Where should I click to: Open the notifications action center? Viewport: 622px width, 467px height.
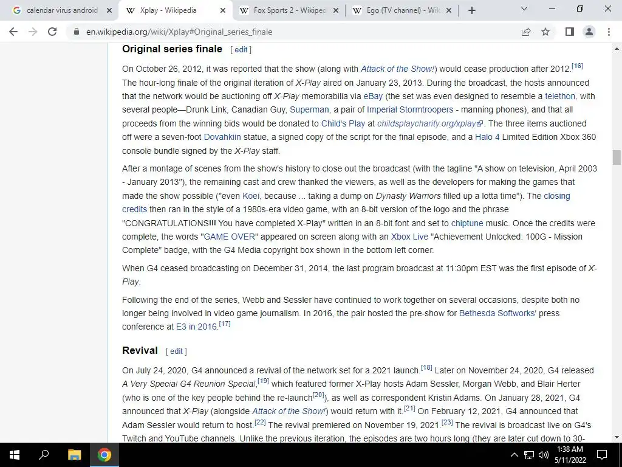(602, 455)
